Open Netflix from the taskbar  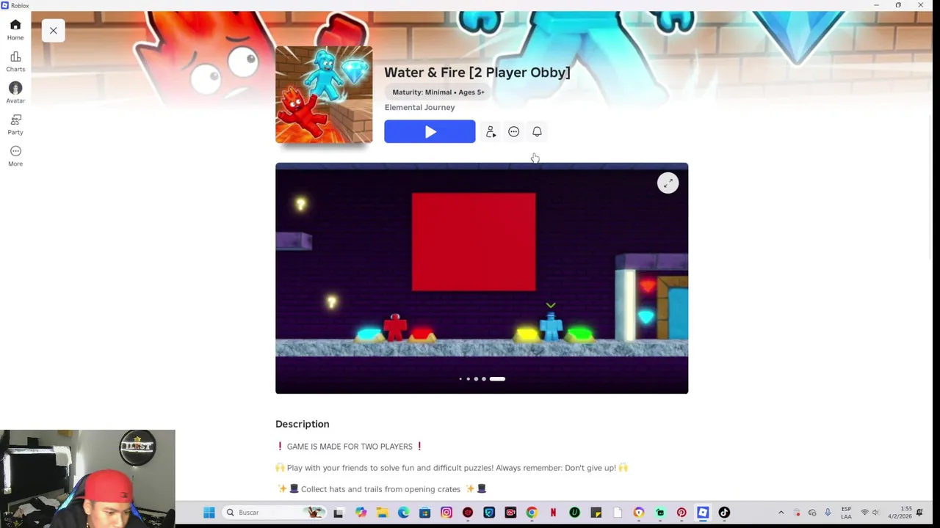click(x=553, y=513)
